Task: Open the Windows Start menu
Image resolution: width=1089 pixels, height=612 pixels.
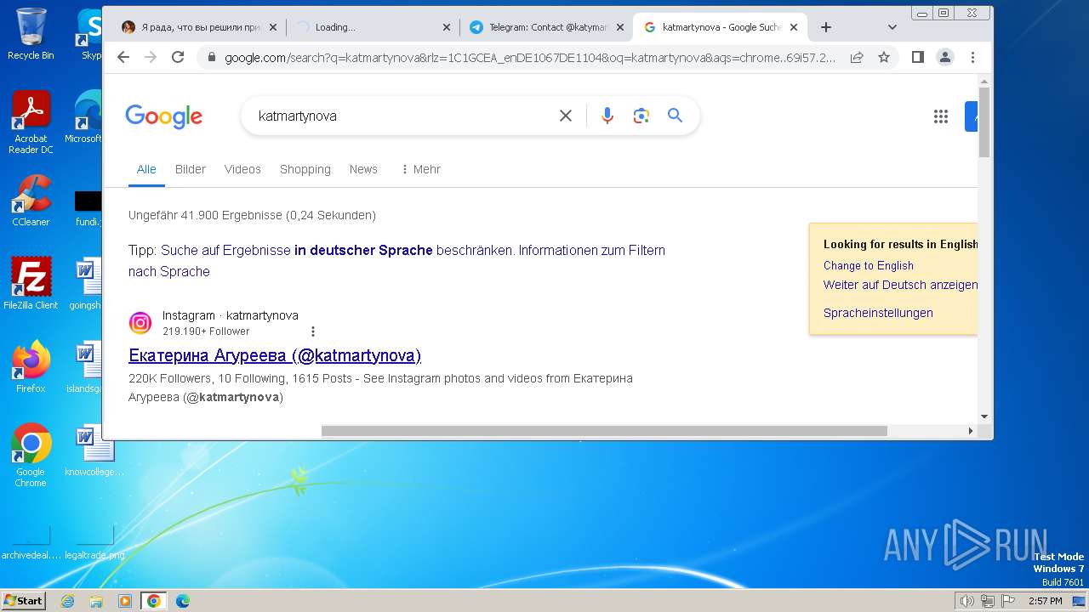Action: coord(23,600)
